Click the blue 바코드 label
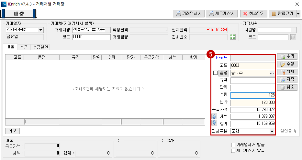 (x=221, y=57)
